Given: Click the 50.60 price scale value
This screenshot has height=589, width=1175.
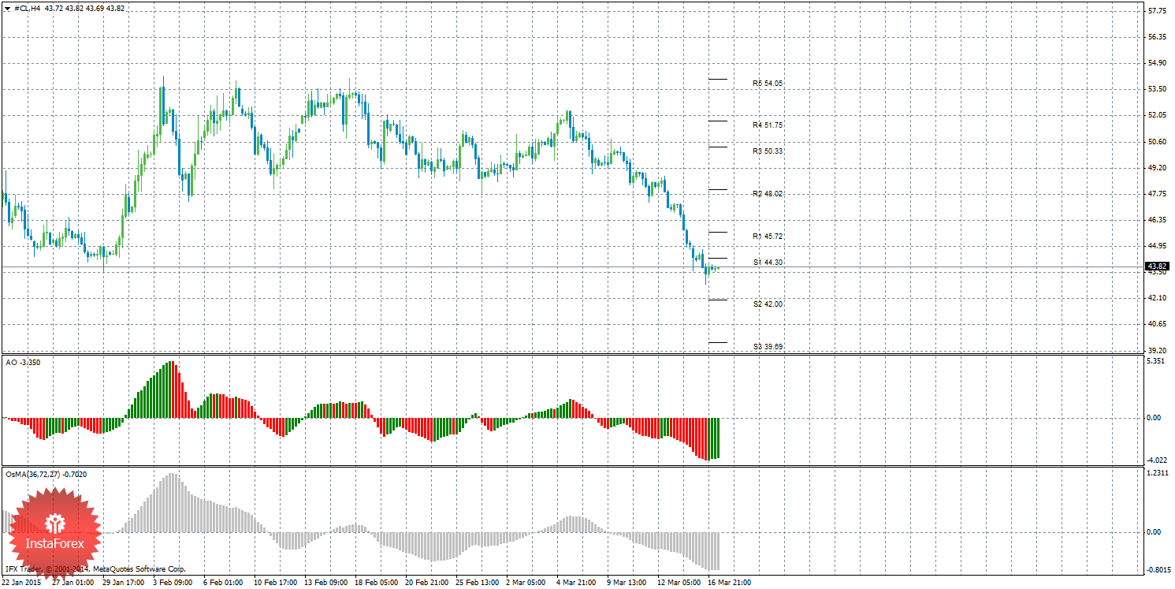Looking at the screenshot, I should coord(1157,142).
